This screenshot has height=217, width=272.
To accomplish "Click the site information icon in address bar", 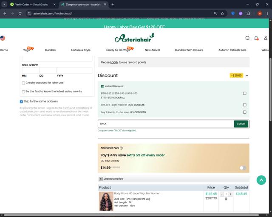I will [29, 13].
